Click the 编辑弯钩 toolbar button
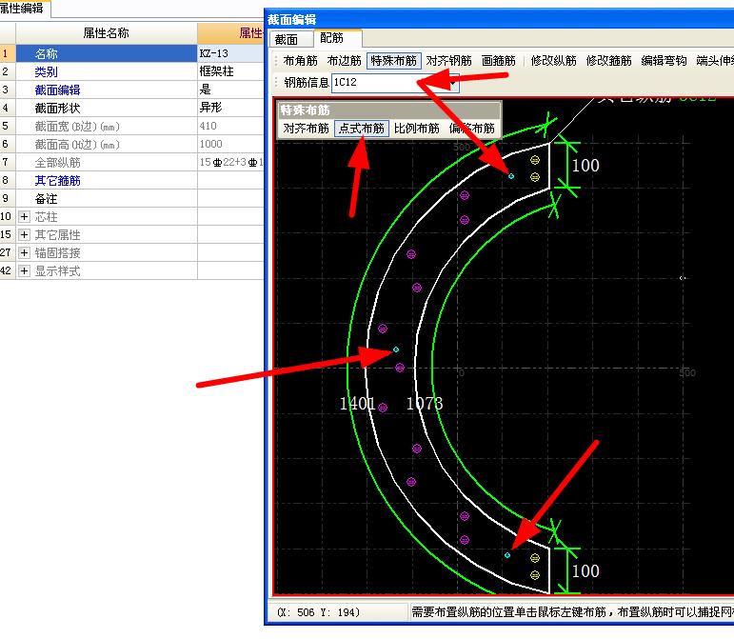734x639 pixels. 664,61
